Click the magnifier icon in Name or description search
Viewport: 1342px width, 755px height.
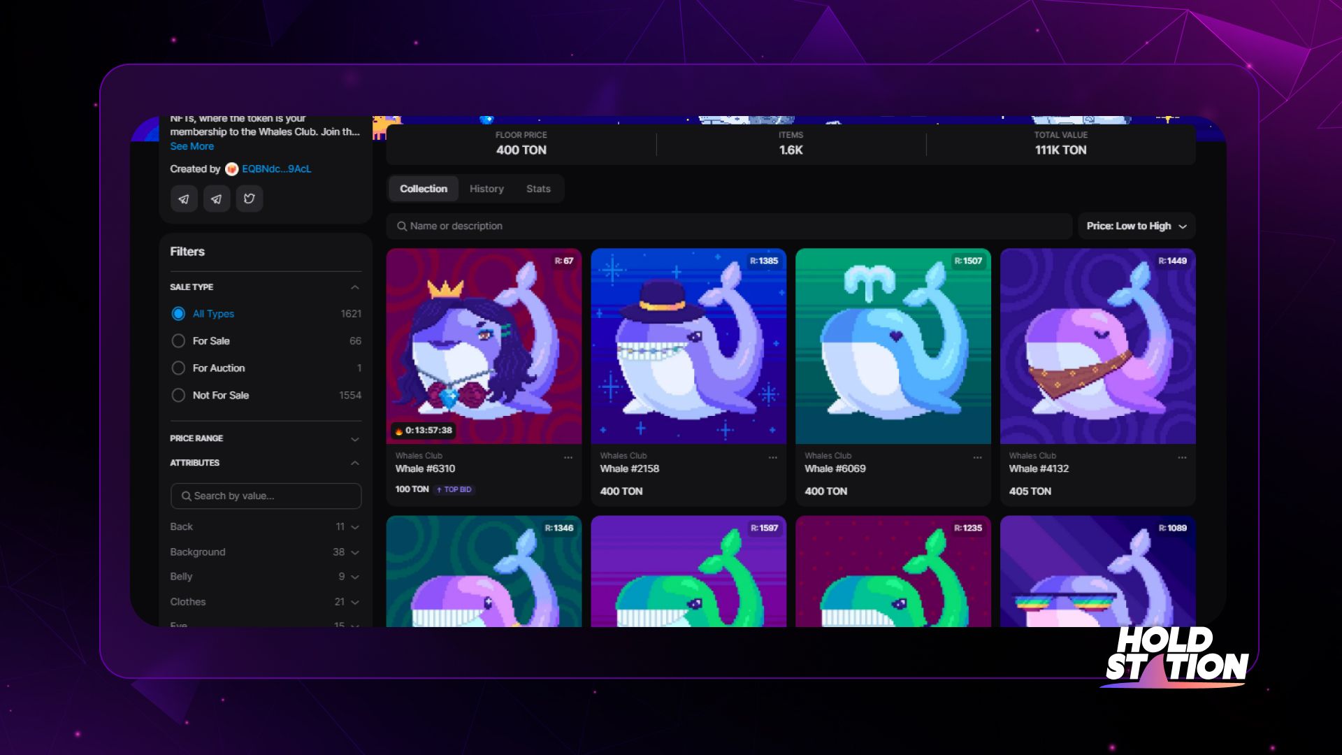click(x=402, y=226)
